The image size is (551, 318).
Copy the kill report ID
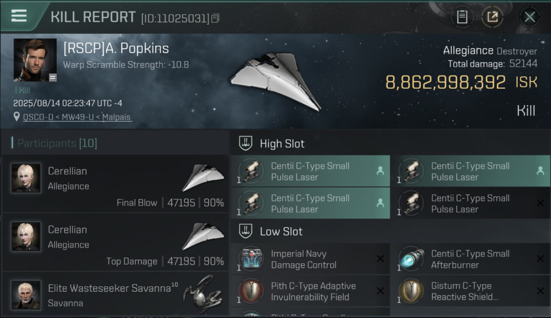[215, 18]
